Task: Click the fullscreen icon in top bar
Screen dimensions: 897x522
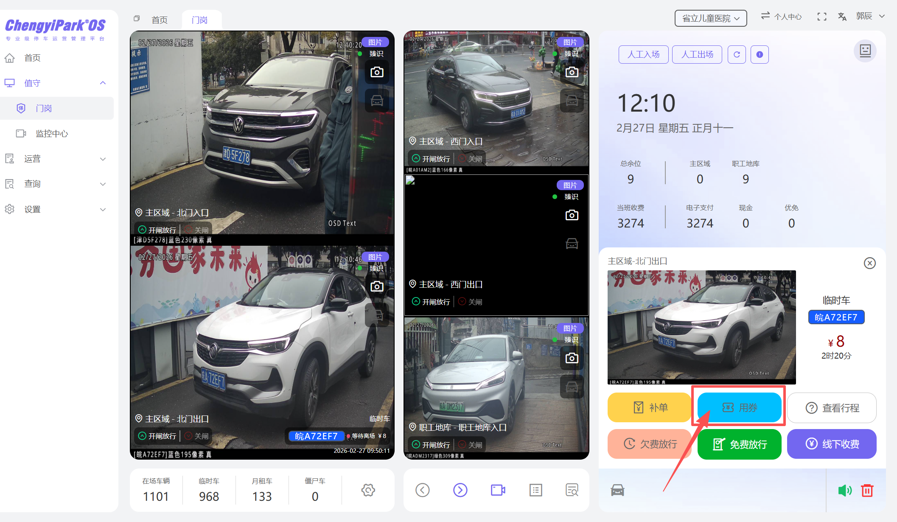Action: (822, 17)
